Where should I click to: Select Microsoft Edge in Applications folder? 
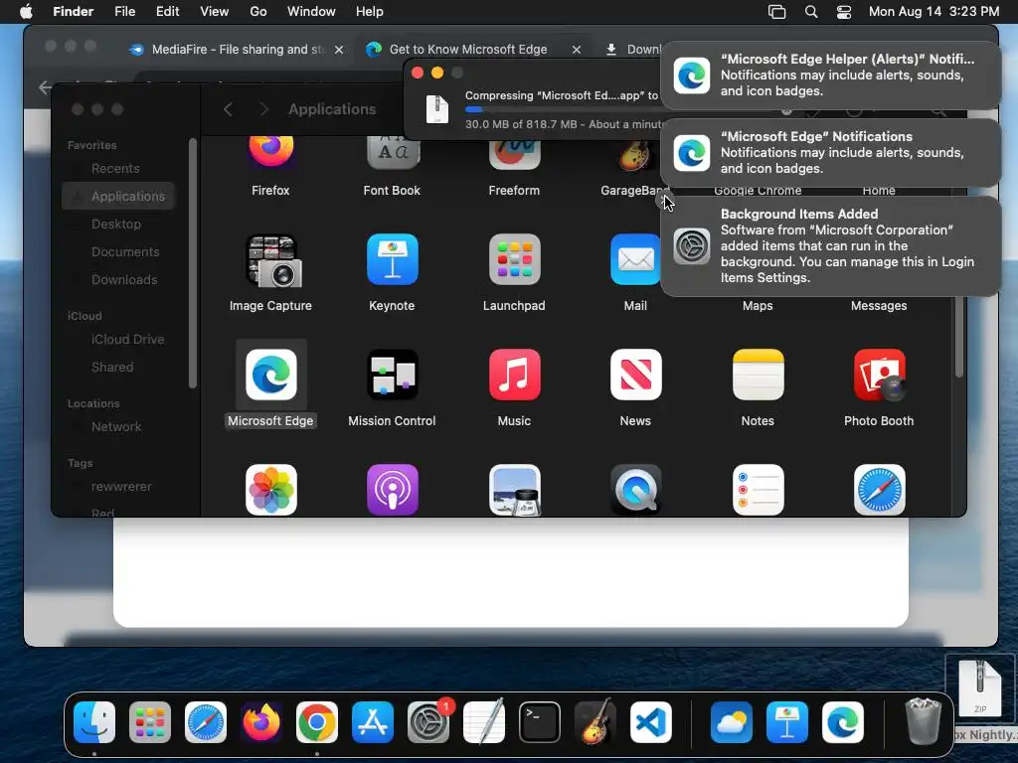click(270, 375)
